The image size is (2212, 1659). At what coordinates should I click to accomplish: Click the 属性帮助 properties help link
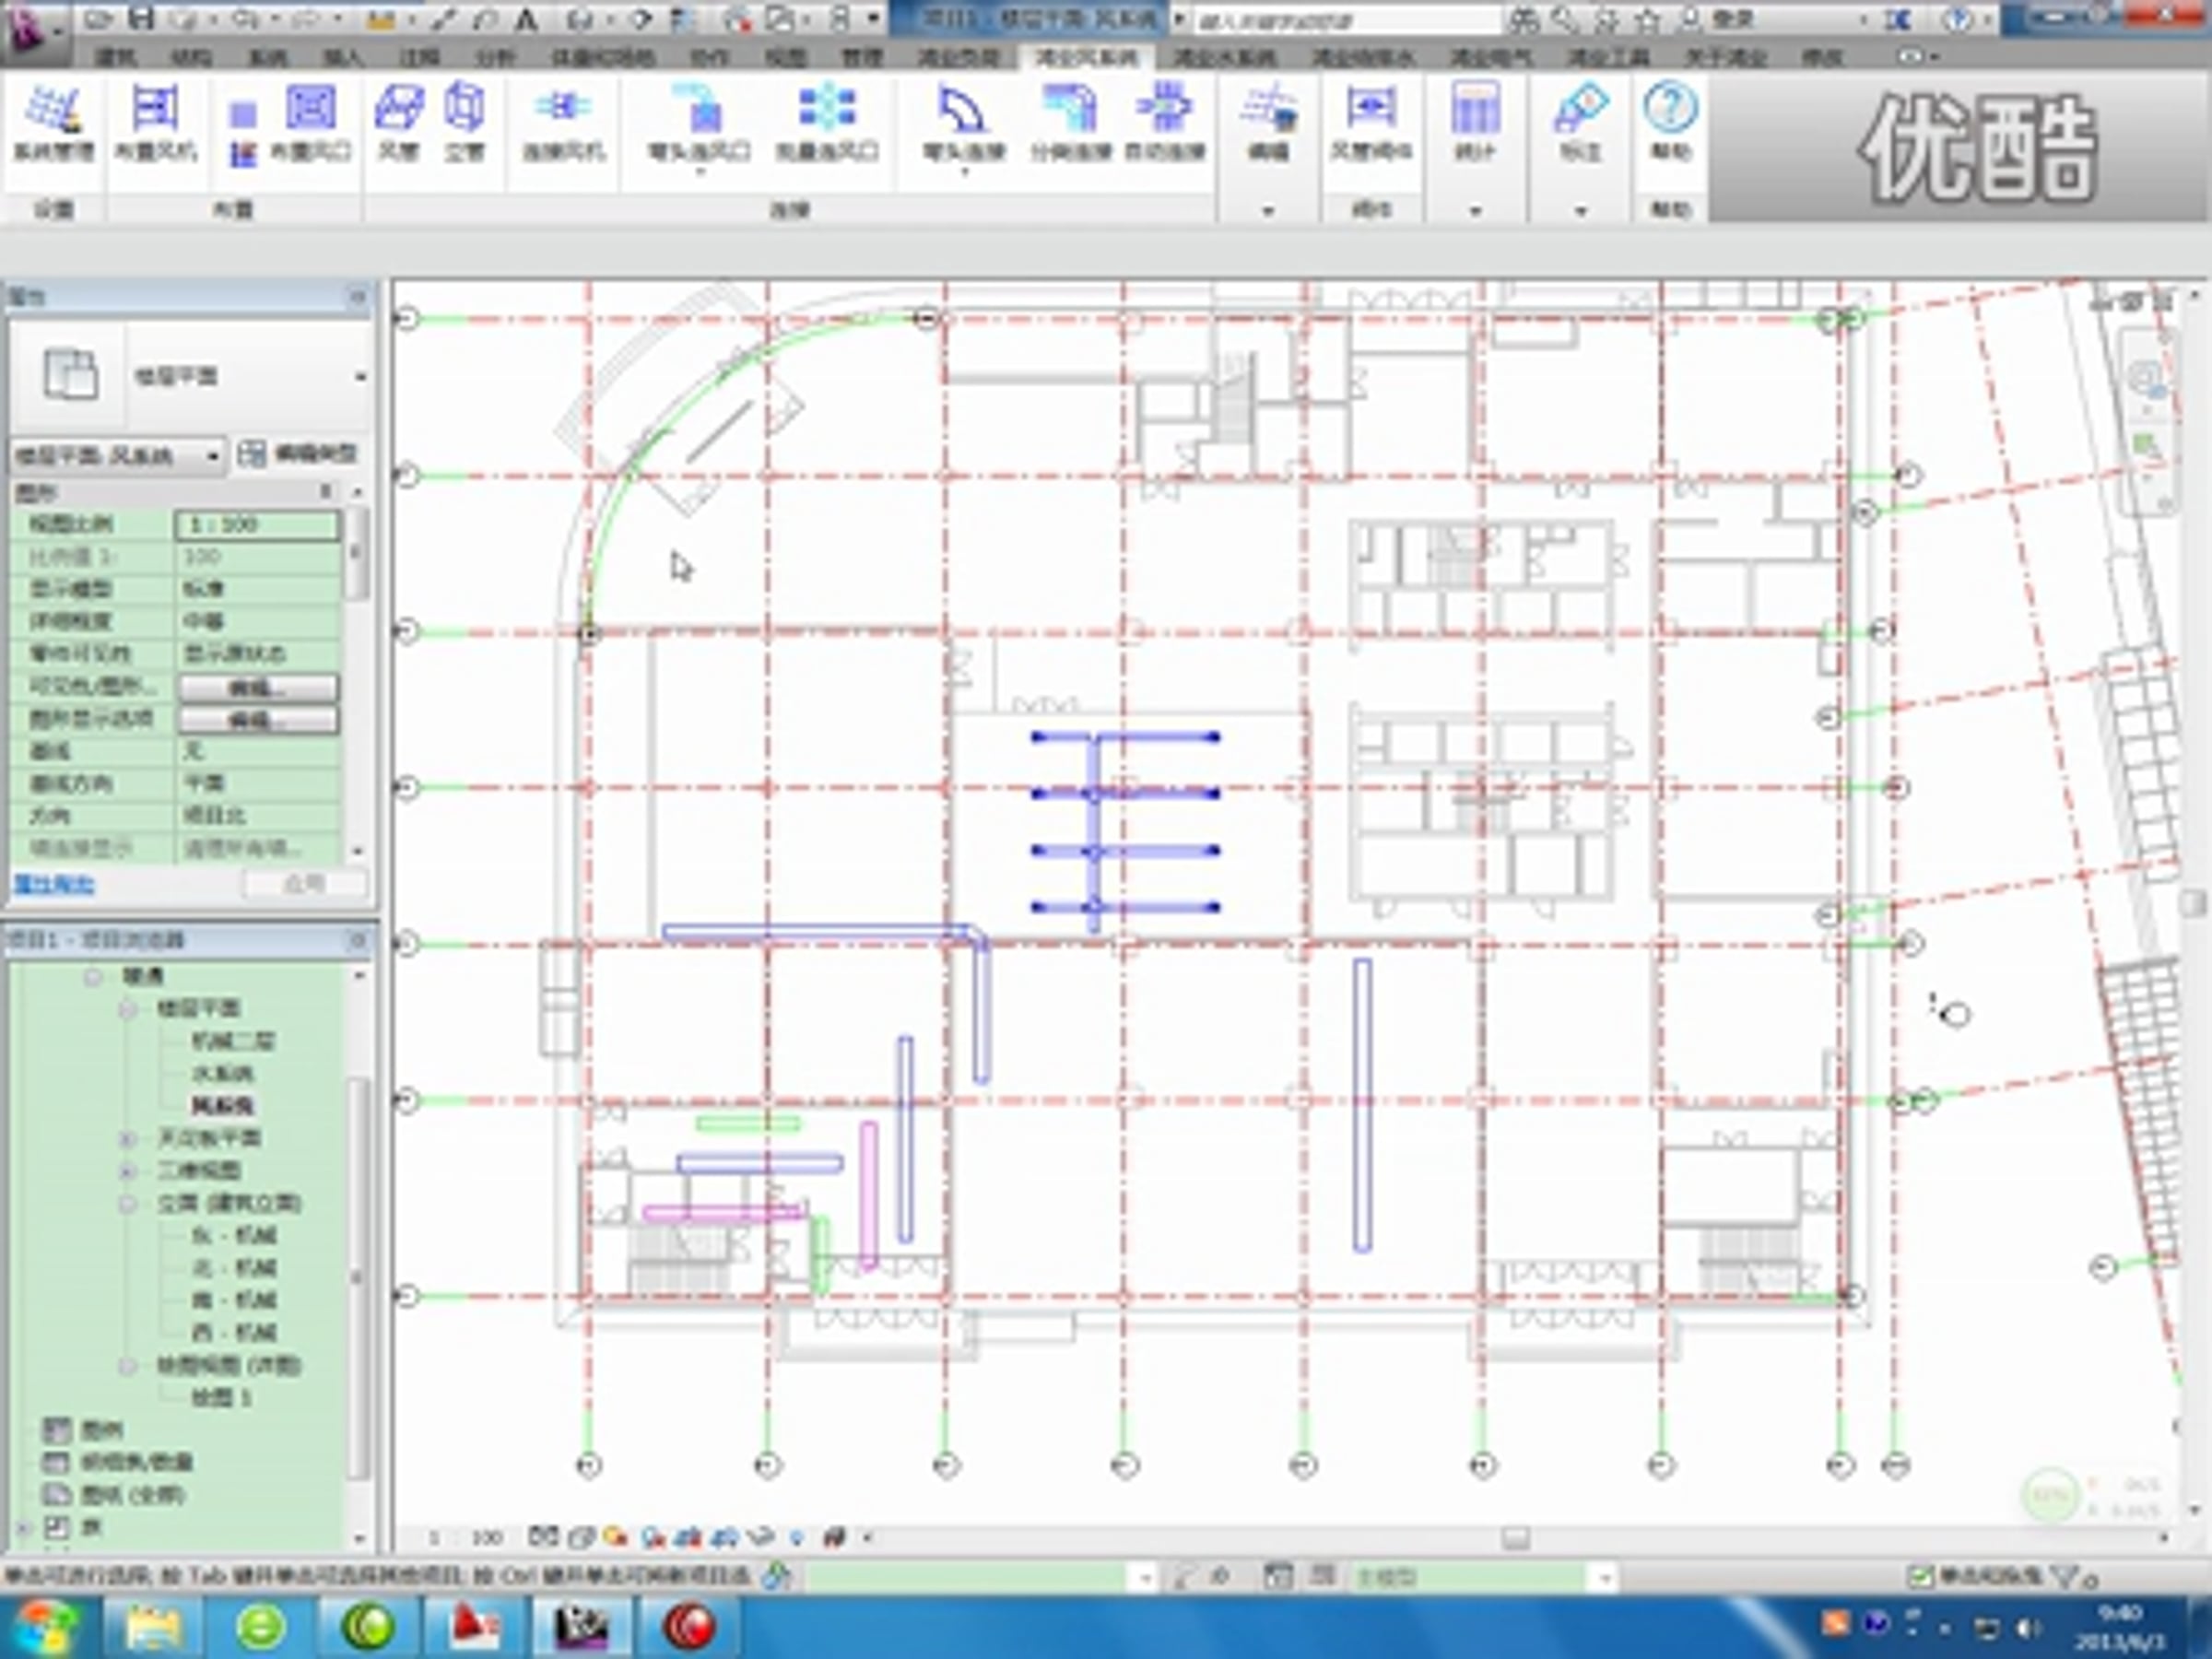pos(54,884)
